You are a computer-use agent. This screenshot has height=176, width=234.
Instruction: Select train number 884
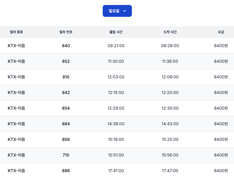[66, 124]
